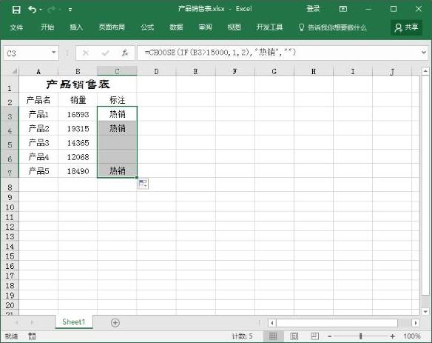Viewport: 432px width, 343px height.
Task: Click the Save icon in title bar
Action: click(16, 10)
